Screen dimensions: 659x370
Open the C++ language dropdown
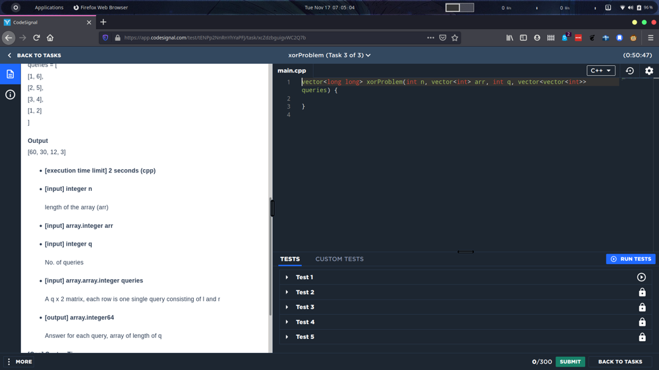600,70
